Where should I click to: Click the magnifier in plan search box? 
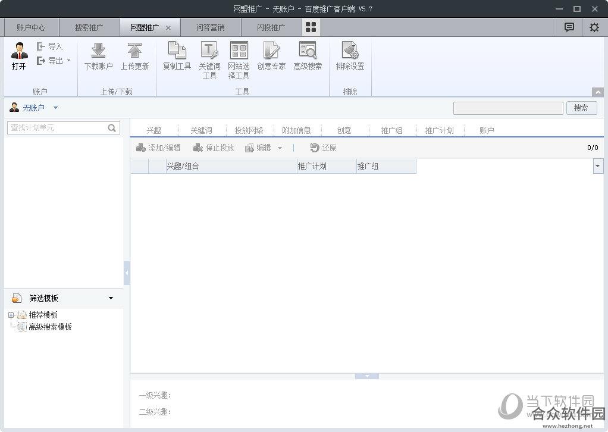tap(112, 128)
